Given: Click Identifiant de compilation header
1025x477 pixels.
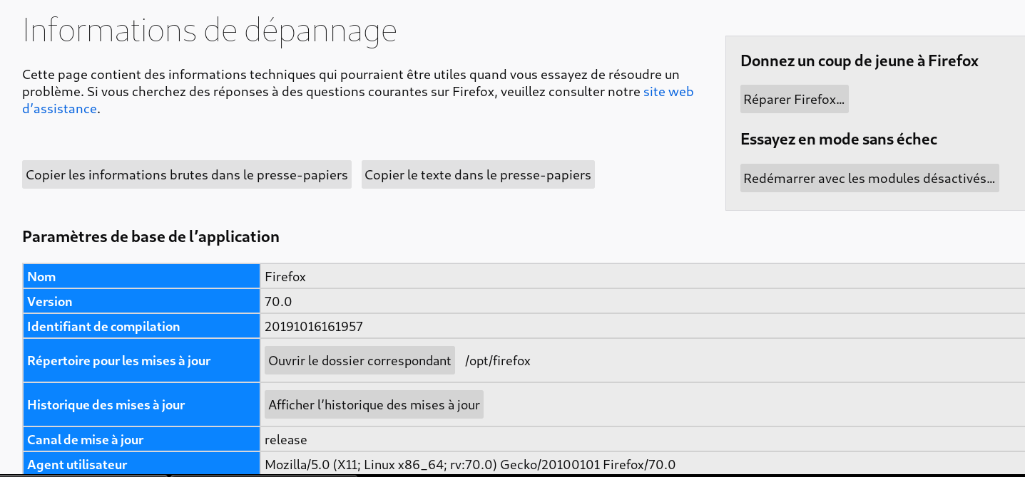Looking at the screenshot, I should click(142, 326).
